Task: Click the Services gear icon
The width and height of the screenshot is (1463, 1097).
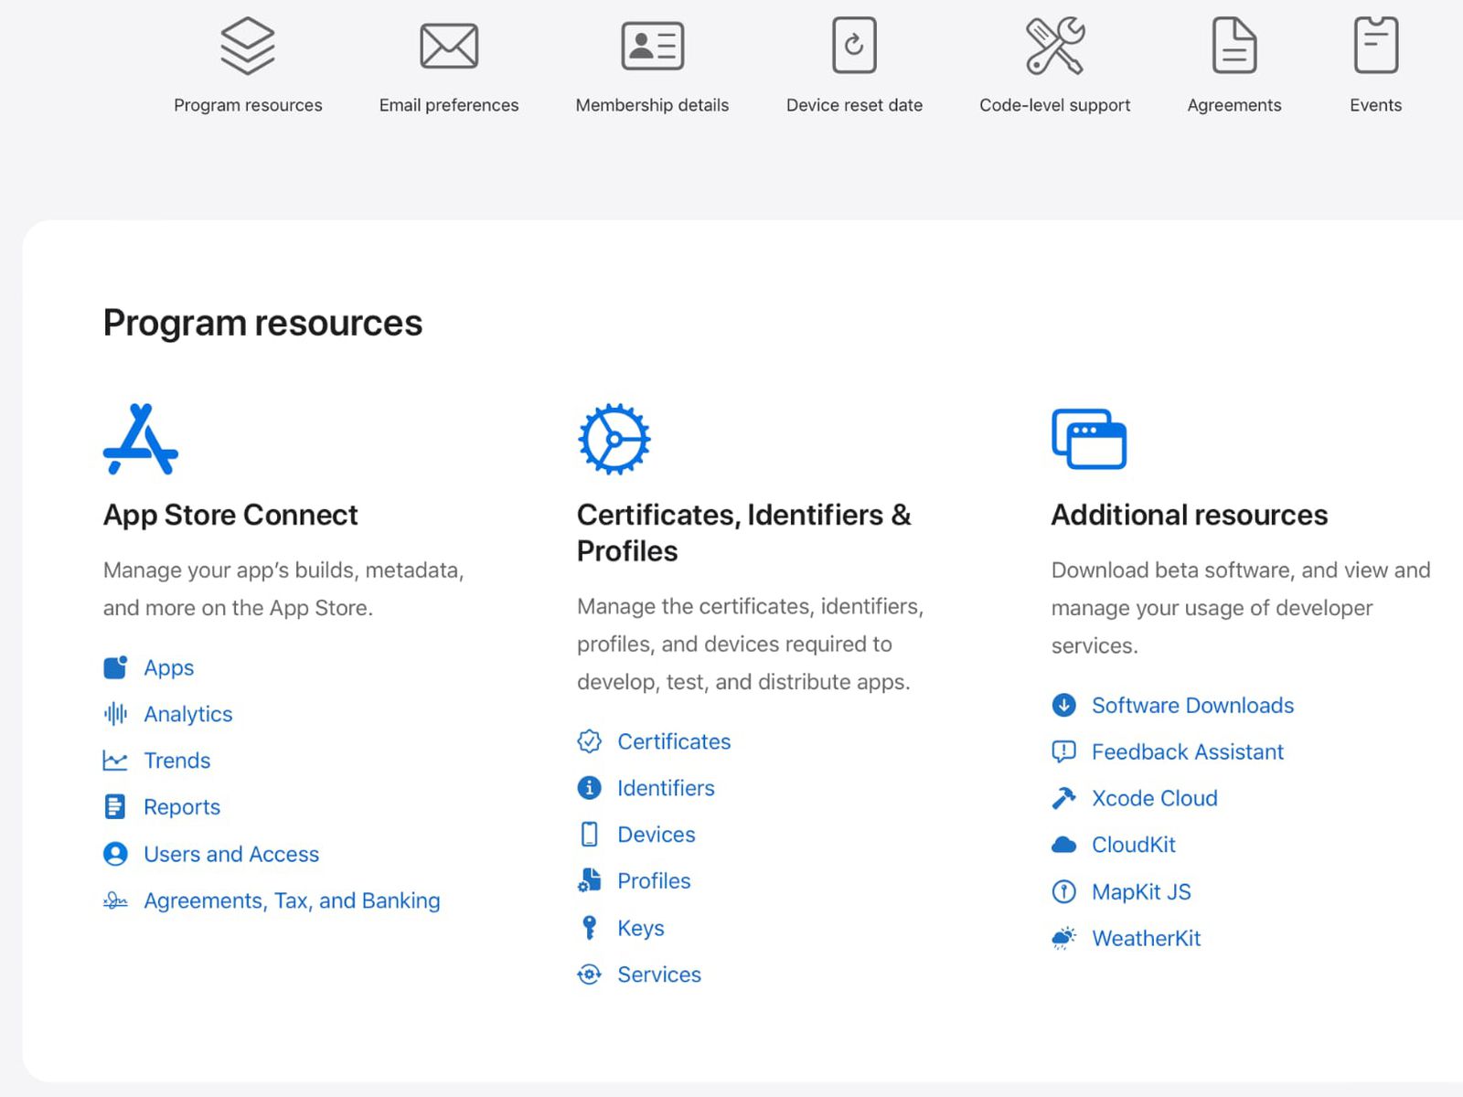Action: (x=590, y=975)
